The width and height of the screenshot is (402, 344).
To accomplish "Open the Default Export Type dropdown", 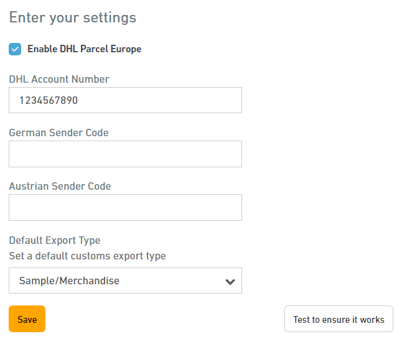I will click(x=125, y=281).
